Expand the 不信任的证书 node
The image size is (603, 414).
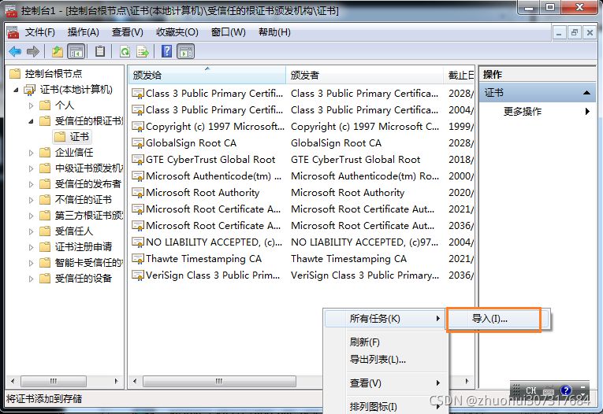pyautogui.click(x=32, y=200)
